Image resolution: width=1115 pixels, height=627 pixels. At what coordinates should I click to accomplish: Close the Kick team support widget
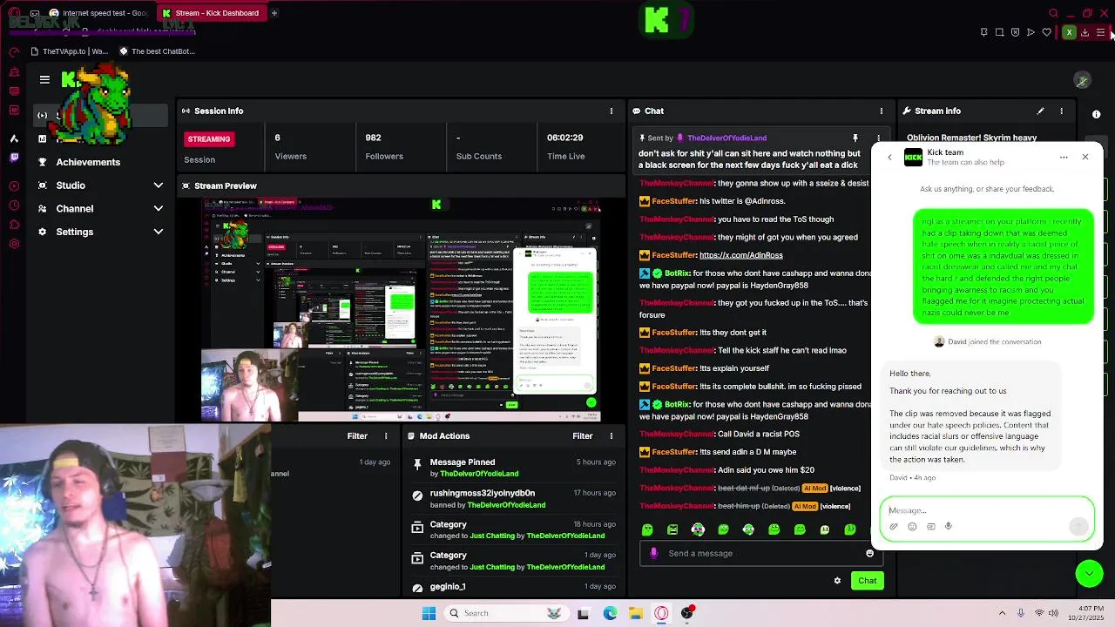1085,157
